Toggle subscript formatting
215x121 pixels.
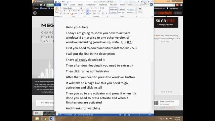click(x=76, y=11)
